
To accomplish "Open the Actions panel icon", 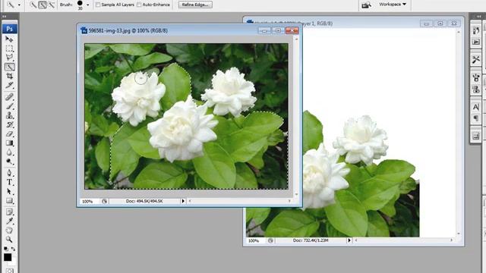I will point(476,42).
